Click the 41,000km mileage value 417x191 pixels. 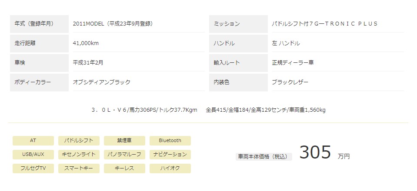tap(86, 43)
